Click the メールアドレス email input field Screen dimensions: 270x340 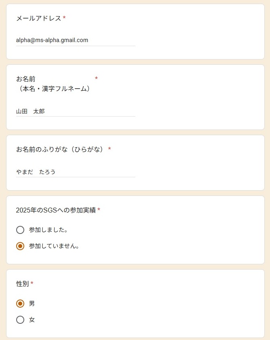pos(76,40)
